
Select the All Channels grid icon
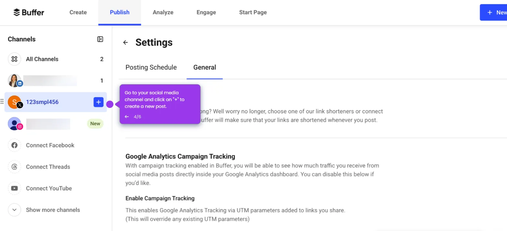coord(14,59)
